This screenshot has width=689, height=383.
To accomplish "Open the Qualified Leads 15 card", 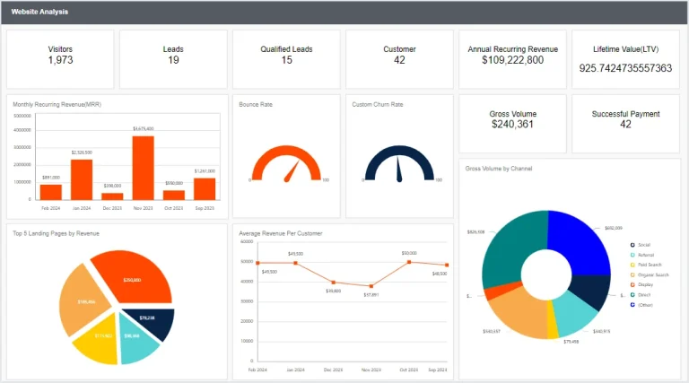I will [286, 59].
